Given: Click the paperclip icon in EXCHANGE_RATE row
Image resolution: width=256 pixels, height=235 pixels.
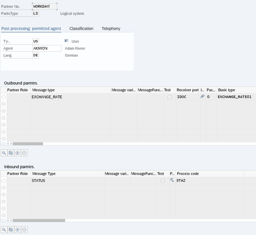Looking at the screenshot, I should coord(202,96).
